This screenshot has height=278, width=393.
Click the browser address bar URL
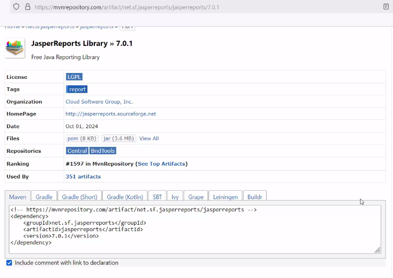pos(127,7)
